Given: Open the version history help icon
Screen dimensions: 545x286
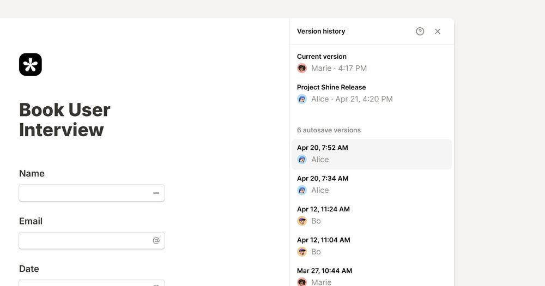Looking at the screenshot, I should tap(420, 31).
